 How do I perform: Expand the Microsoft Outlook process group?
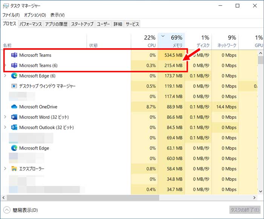pos(5,127)
